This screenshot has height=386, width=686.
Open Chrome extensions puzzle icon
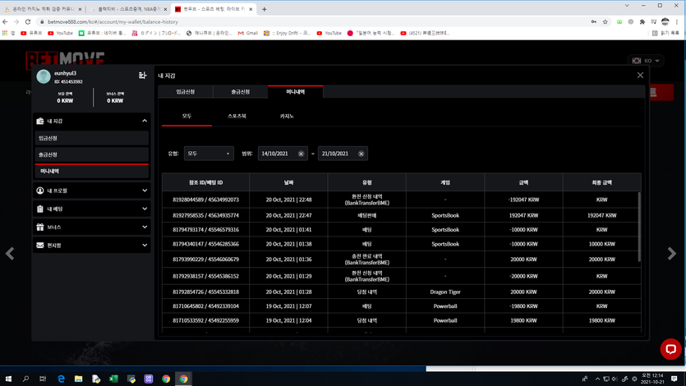click(642, 21)
